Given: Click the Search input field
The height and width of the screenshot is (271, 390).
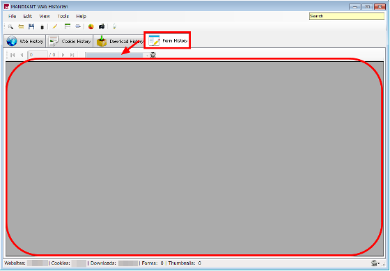Looking at the screenshot, I should point(347,16).
